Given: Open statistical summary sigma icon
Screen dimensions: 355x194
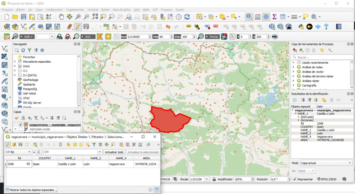Looking at the screenshot, I should pos(275,17).
